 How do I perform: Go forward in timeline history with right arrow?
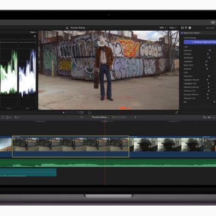[136, 117]
